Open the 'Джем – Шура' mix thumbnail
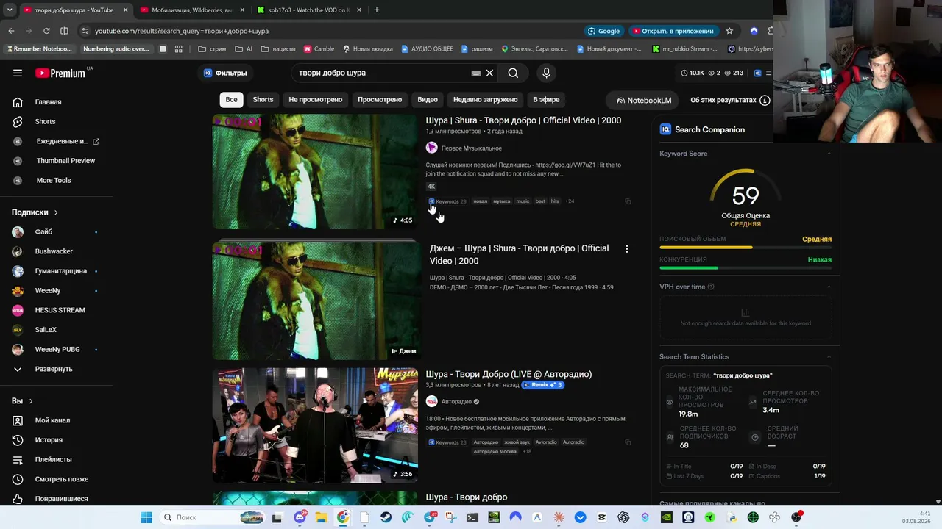 click(x=315, y=300)
